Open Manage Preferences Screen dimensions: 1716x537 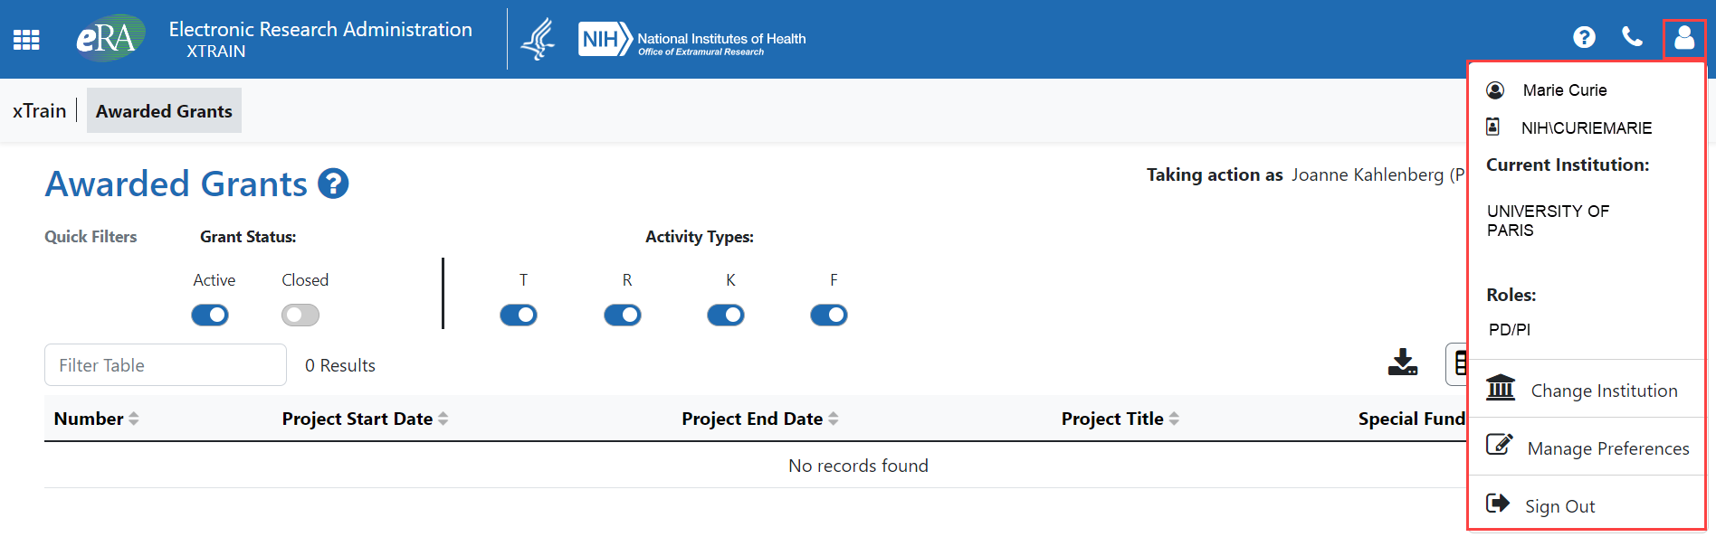tap(1608, 447)
